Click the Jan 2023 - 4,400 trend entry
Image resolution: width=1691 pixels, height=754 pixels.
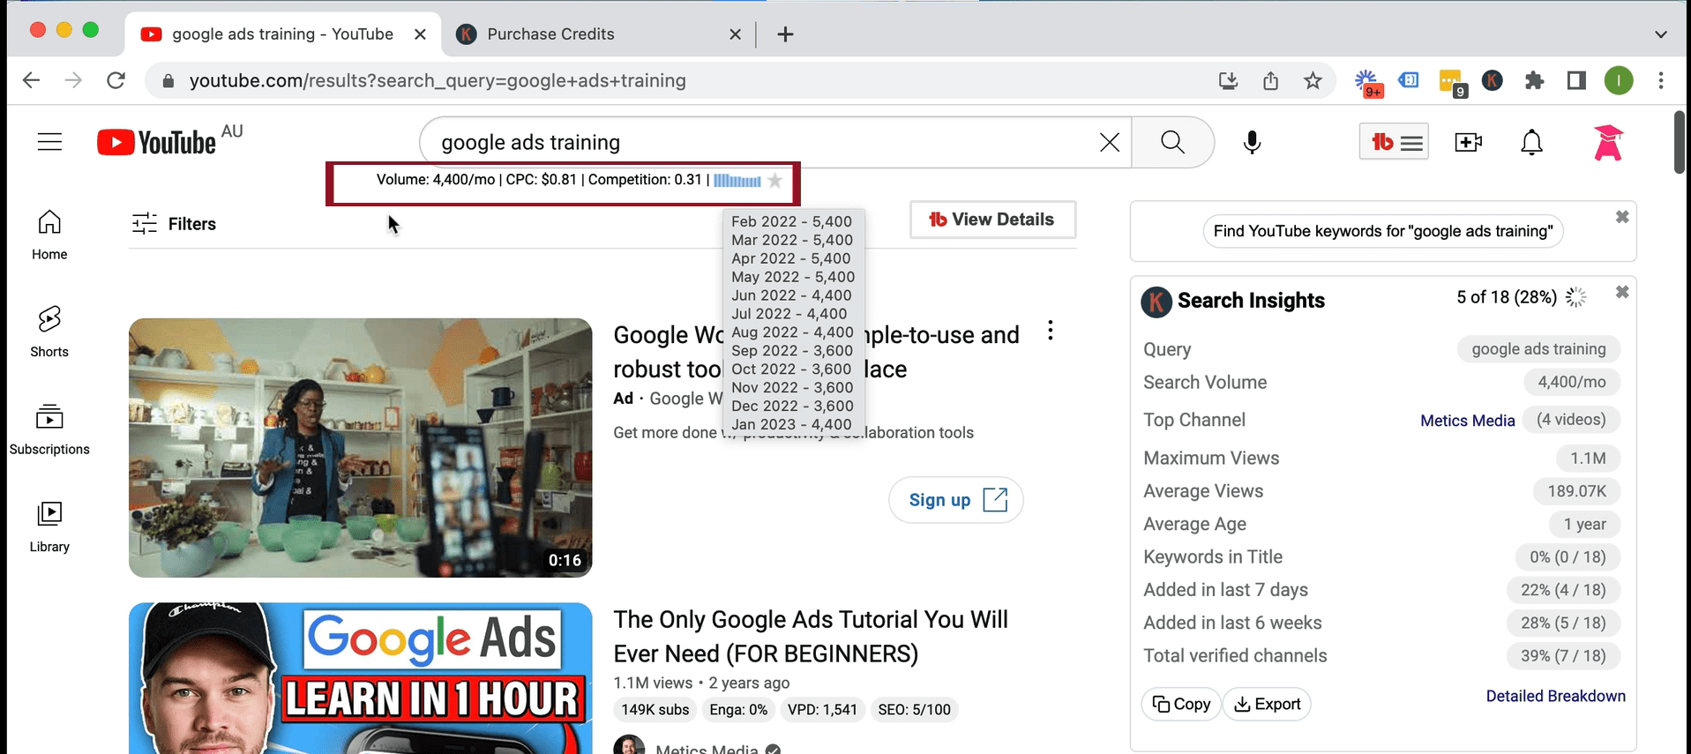pos(791,424)
